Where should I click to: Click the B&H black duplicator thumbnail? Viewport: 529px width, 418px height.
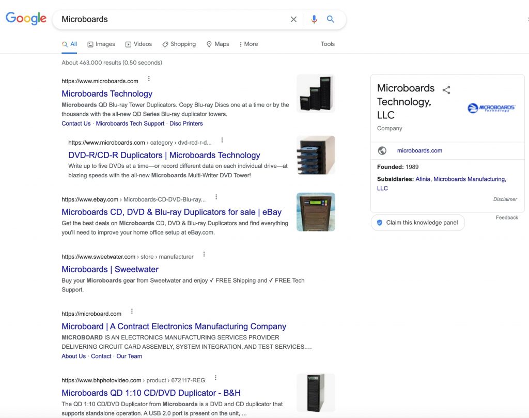(x=316, y=393)
